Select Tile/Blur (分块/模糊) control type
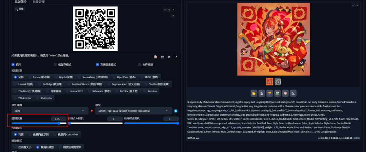This screenshot has height=152, width=366. [x=27, y=91]
